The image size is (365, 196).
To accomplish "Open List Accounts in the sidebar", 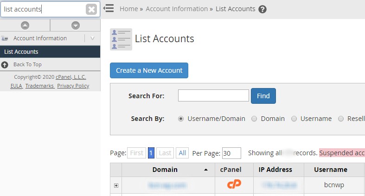I will pyautogui.click(x=21, y=51).
